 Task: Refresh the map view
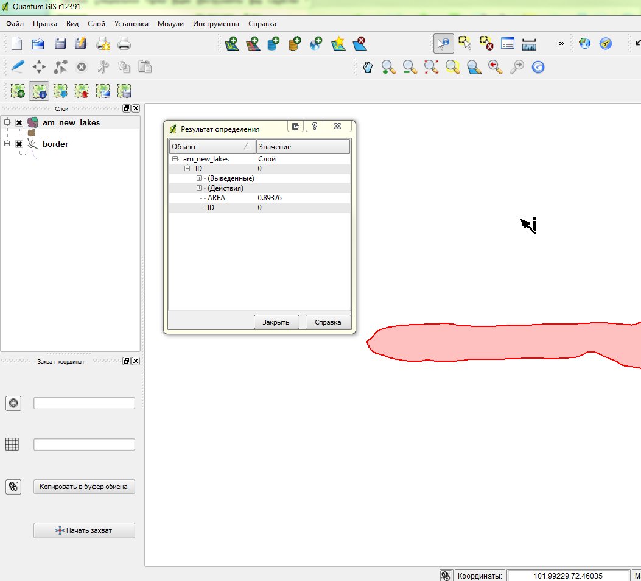[538, 67]
